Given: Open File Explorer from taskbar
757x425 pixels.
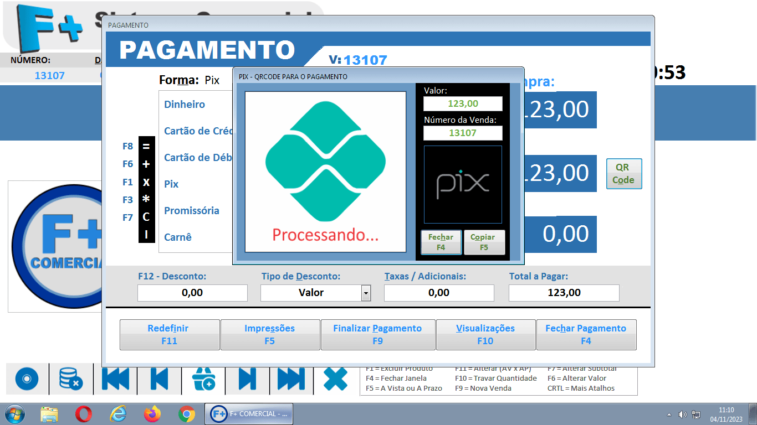Looking at the screenshot, I should pos(49,414).
